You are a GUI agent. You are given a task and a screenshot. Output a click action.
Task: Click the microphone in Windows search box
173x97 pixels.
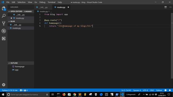47,95
